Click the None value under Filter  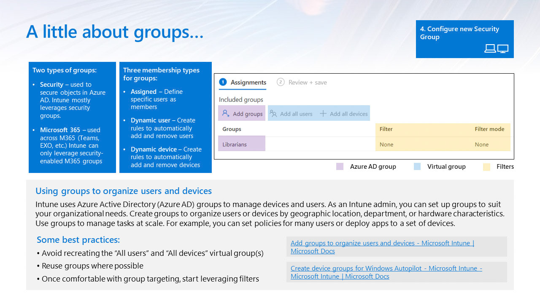[x=386, y=144]
